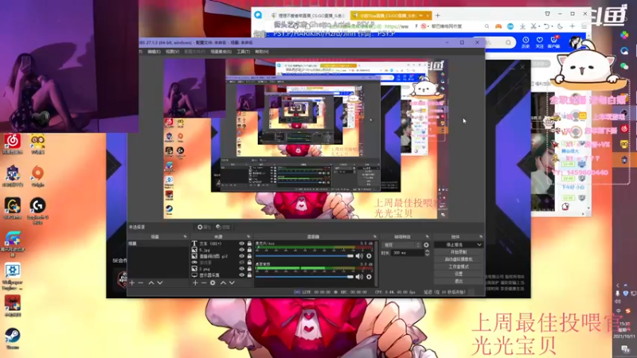
Task: Add a new source with the plus icon
Action: [x=195, y=282]
